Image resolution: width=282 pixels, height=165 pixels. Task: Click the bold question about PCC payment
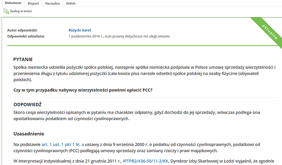[x=83, y=90]
